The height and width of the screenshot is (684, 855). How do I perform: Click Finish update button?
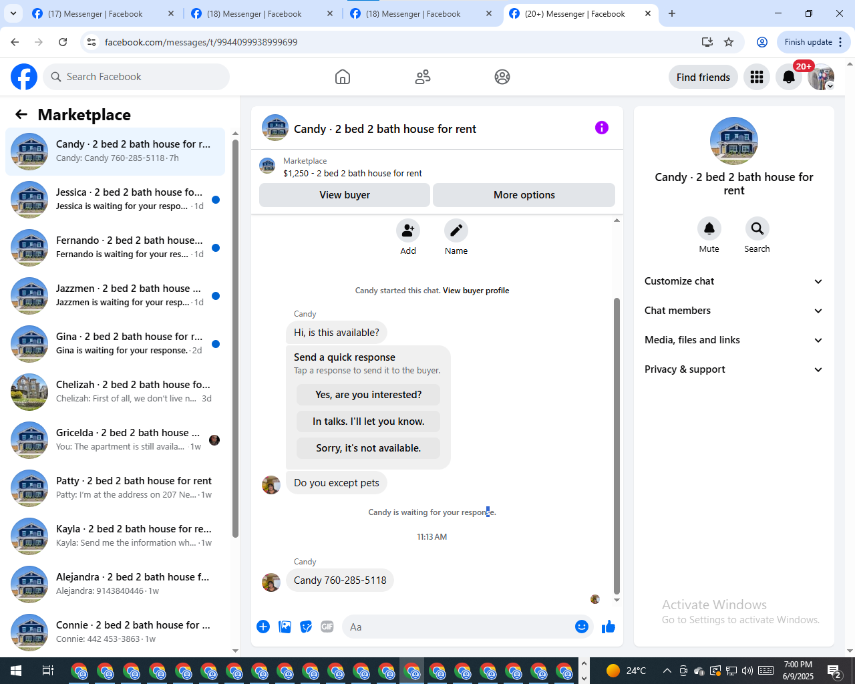point(814,42)
